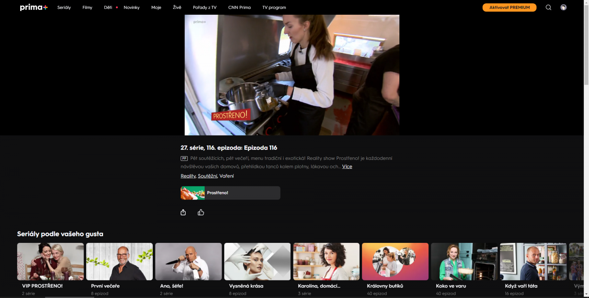Open the search icon in header
Screen dimensions: 589x298
(549, 7)
